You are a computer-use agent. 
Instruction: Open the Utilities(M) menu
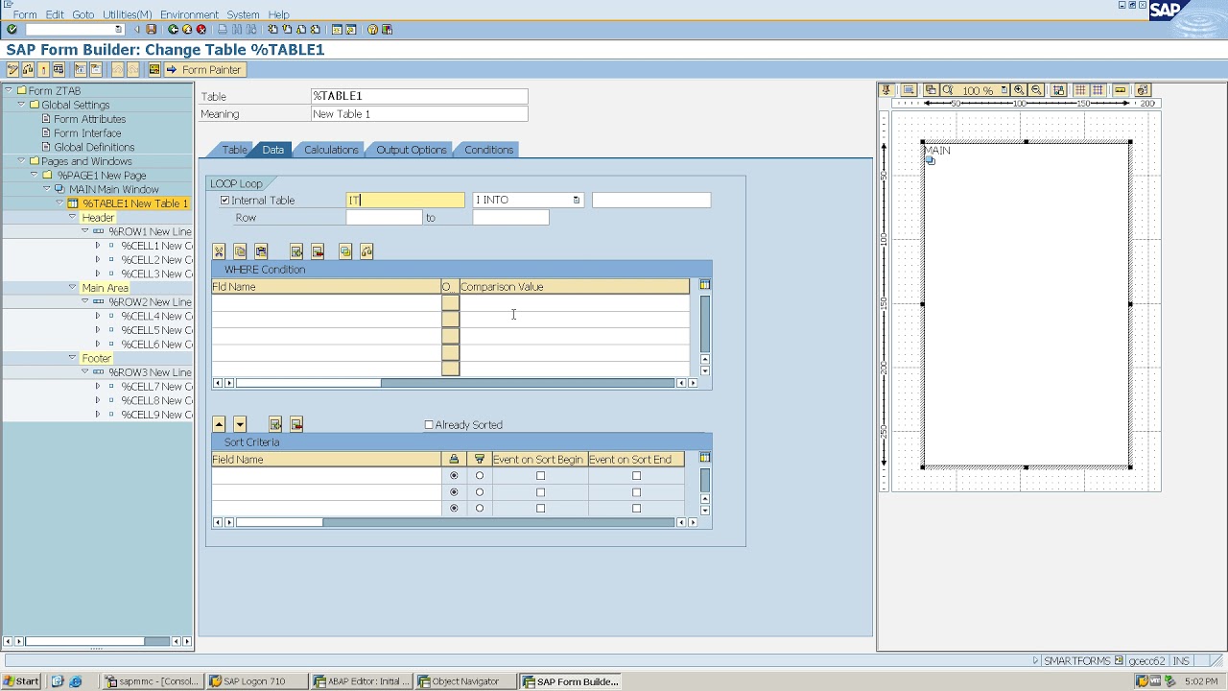point(128,14)
